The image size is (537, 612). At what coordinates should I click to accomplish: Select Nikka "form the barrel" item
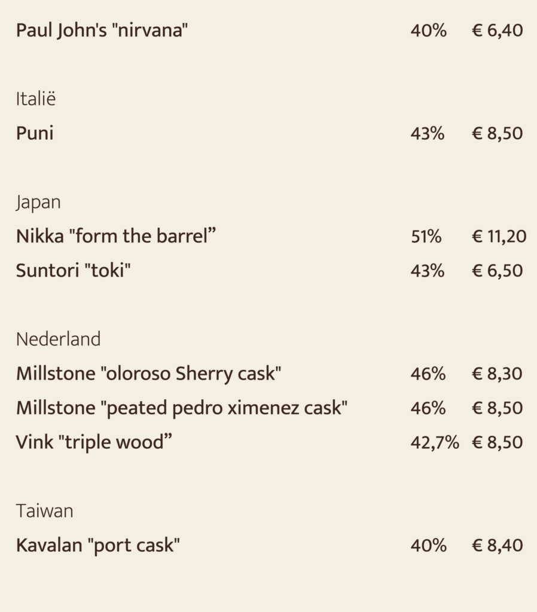click(x=116, y=236)
